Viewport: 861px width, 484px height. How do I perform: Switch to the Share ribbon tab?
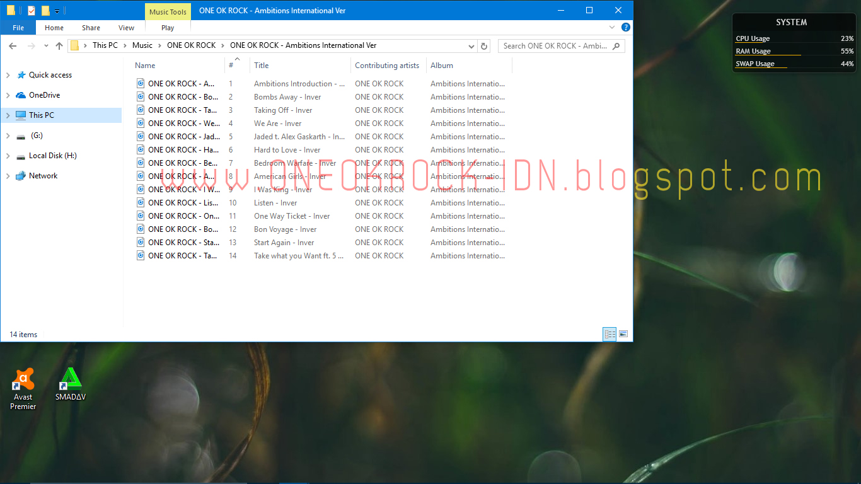[91, 28]
